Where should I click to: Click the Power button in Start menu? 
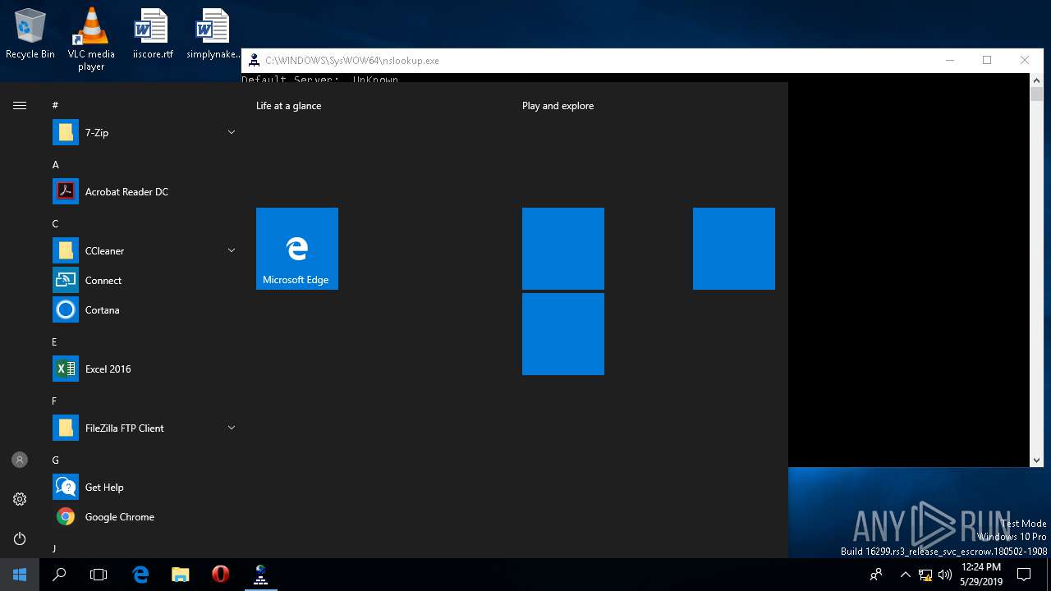pos(20,538)
